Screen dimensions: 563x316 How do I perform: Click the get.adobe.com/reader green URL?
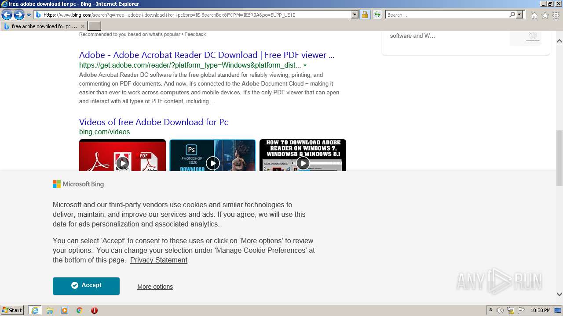[x=190, y=65]
